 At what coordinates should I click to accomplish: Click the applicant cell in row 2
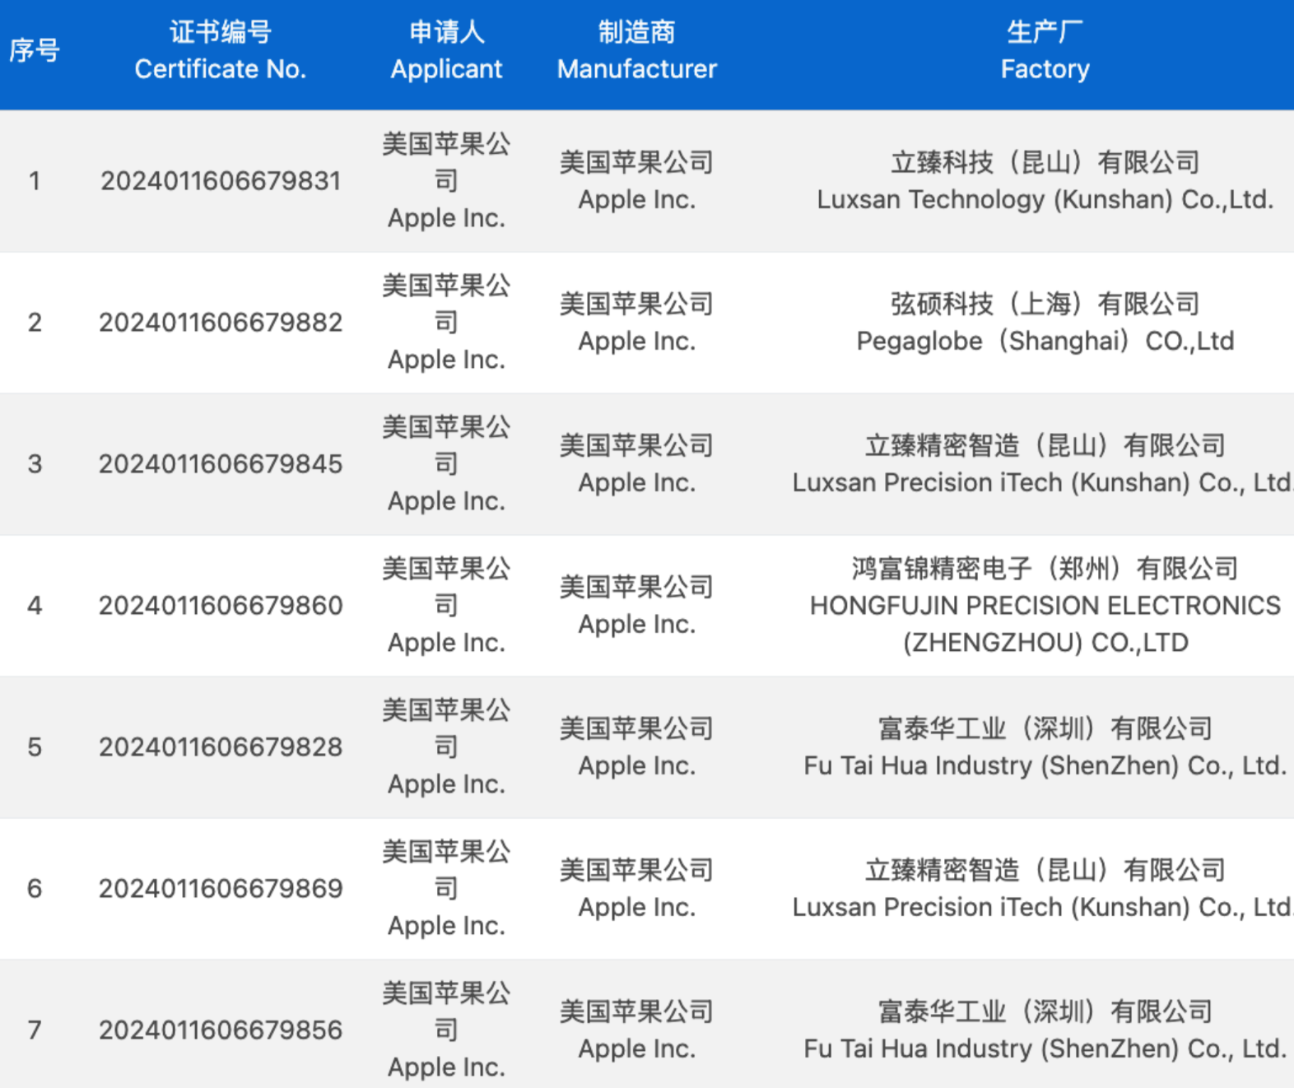446,323
